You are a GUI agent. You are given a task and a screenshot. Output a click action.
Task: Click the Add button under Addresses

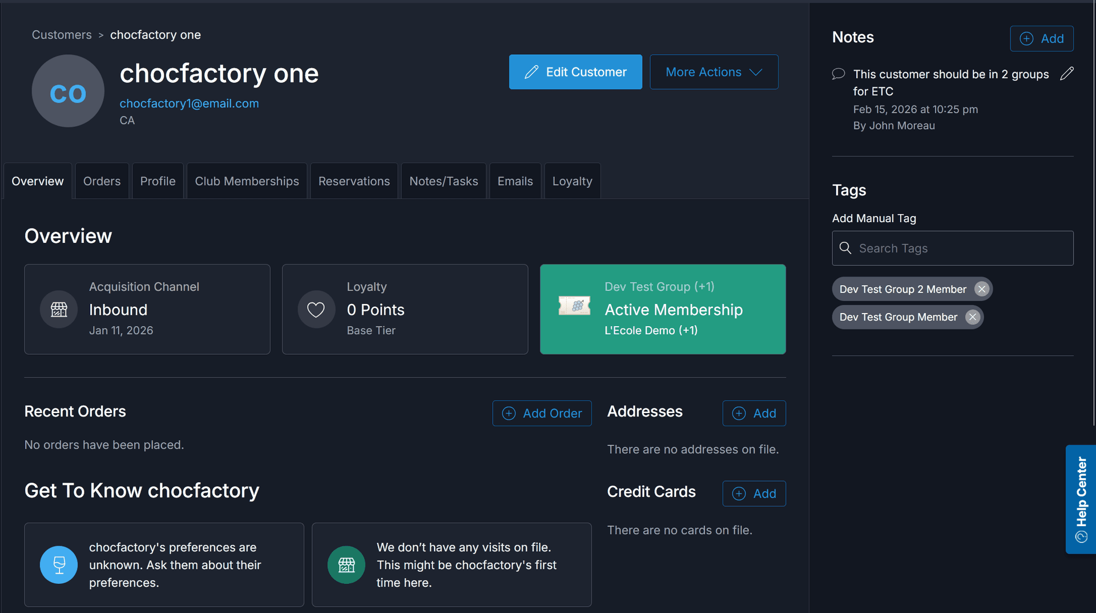coord(753,413)
